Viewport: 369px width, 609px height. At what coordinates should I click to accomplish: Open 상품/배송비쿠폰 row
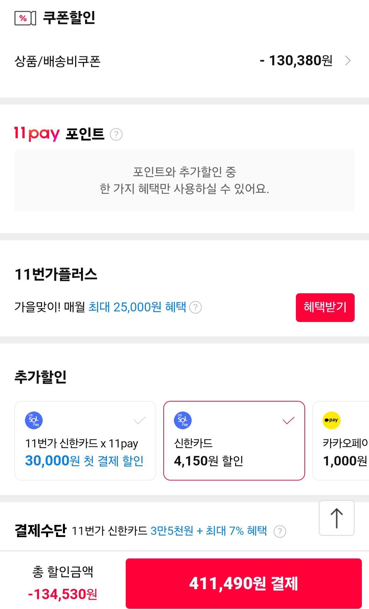pyautogui.click(x=57, y=62)
